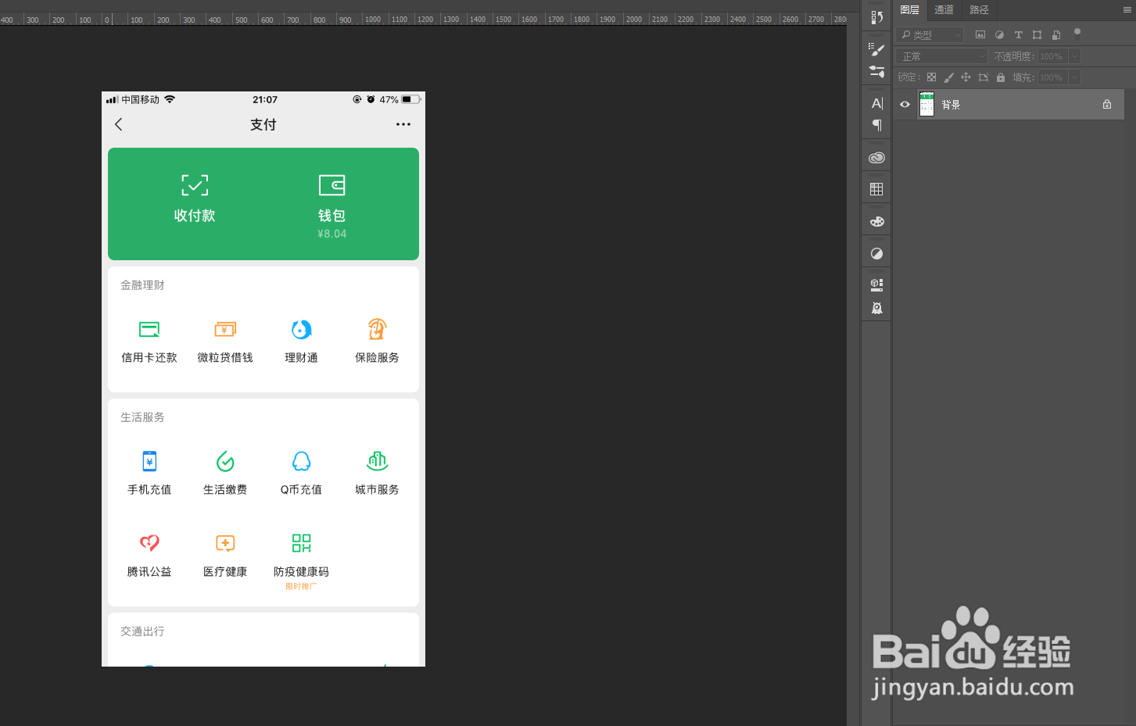The height and width of the screenshot is (726, 1136).
Task: Click the back arrow in 支付 screen
Action: 119,124
